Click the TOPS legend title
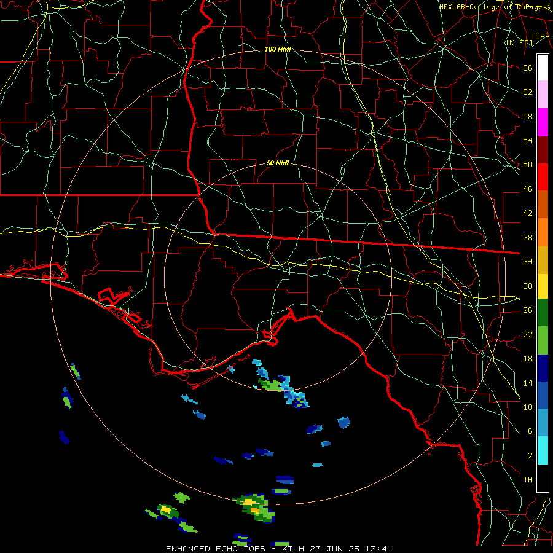The width and height of the screenshot is (553, 553). pyautogui.click(x=540, y=37)
